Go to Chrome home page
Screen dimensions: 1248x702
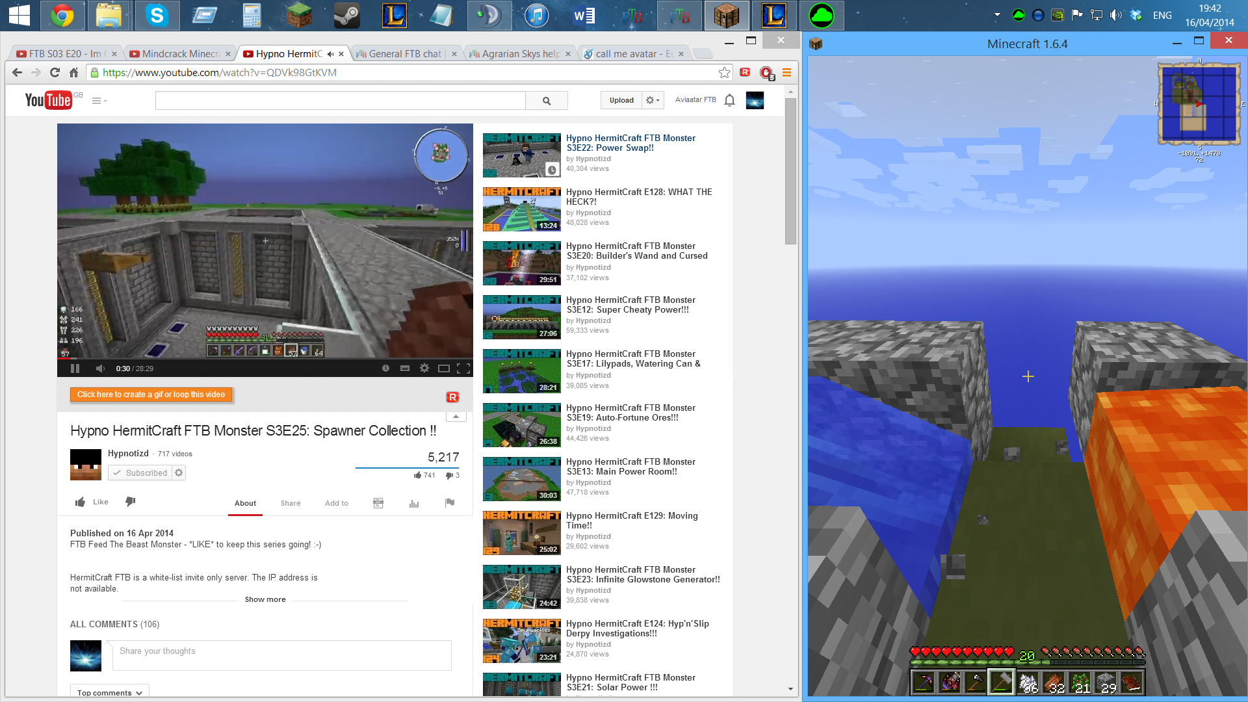(x=73, y=73)
